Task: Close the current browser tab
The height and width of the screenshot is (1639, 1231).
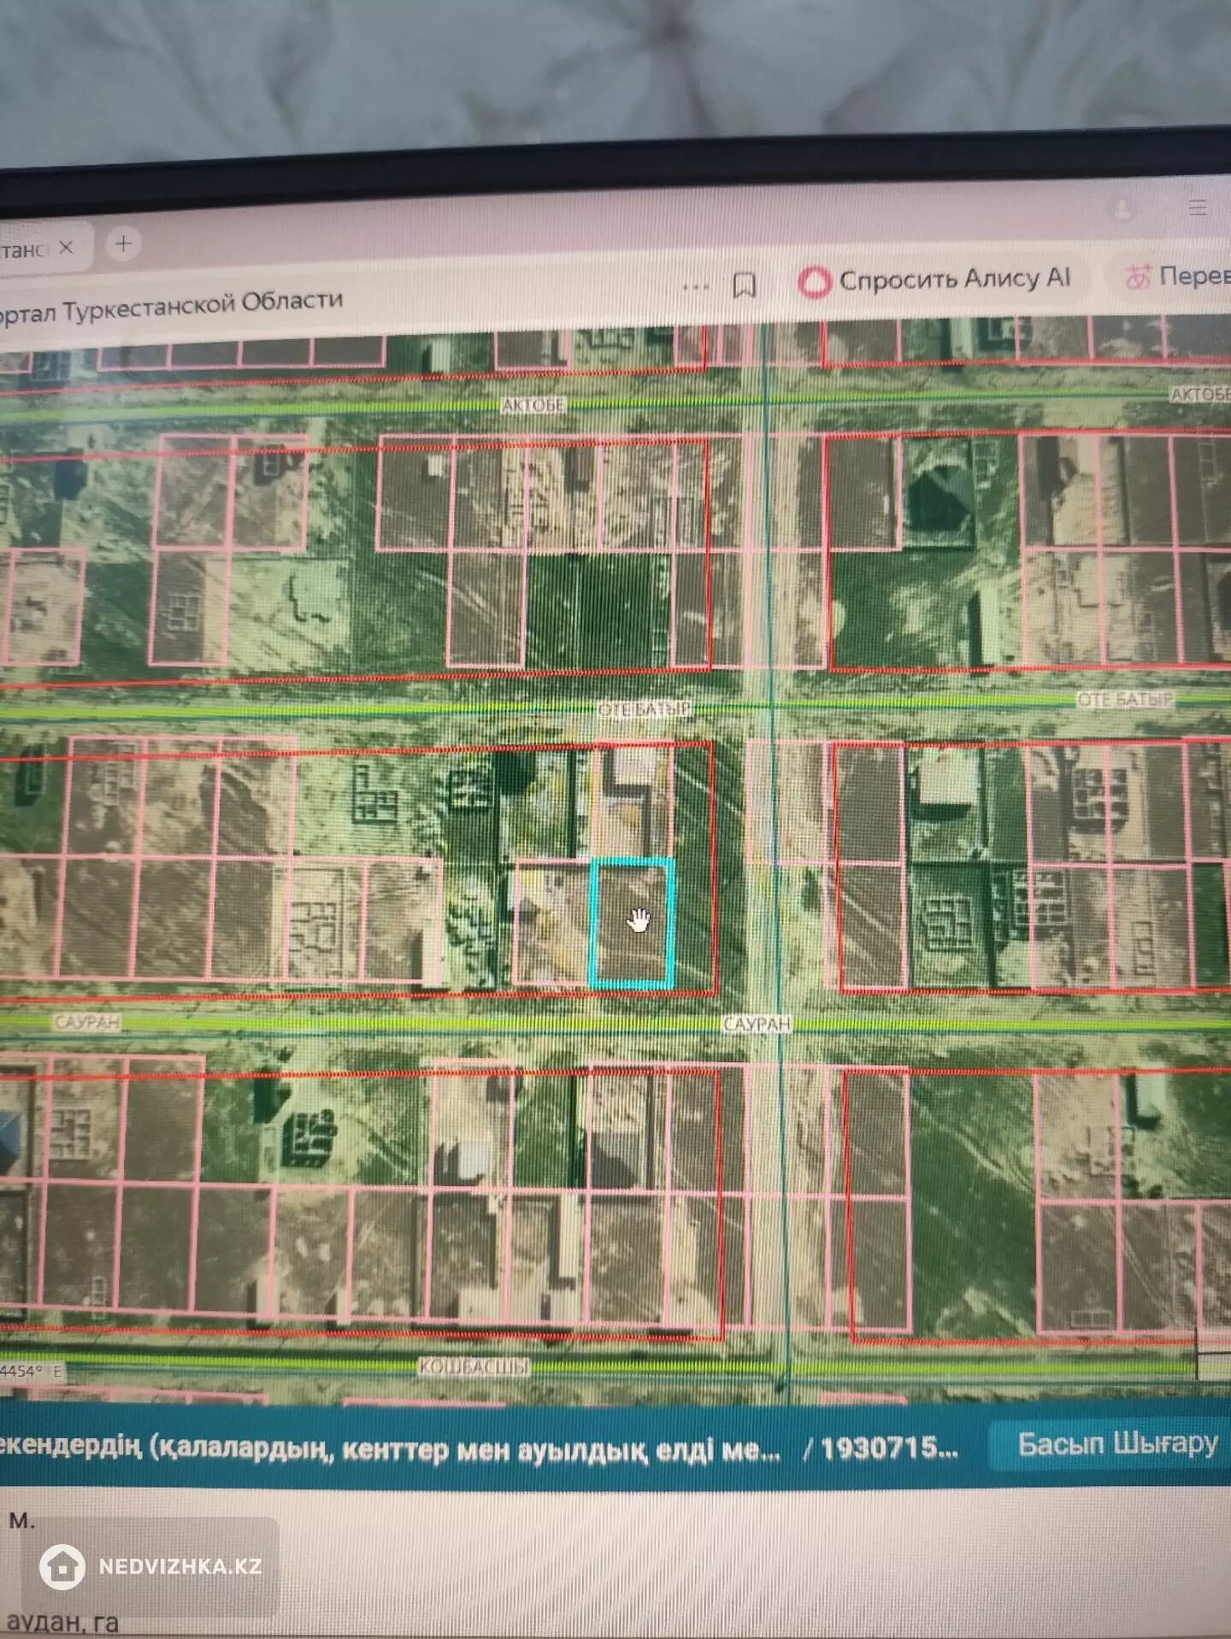Action: 66,248
